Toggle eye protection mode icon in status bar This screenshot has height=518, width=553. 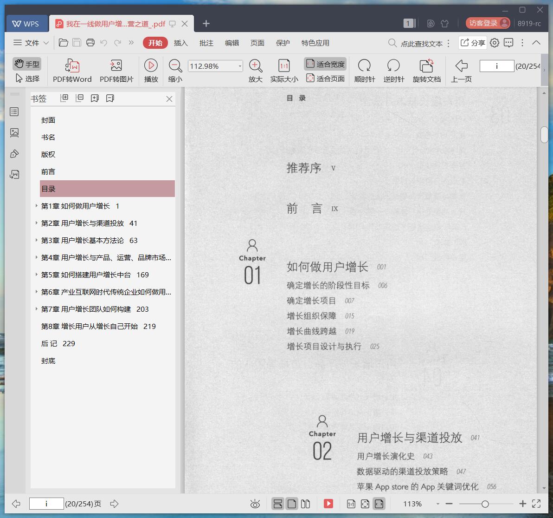point(255,504)
